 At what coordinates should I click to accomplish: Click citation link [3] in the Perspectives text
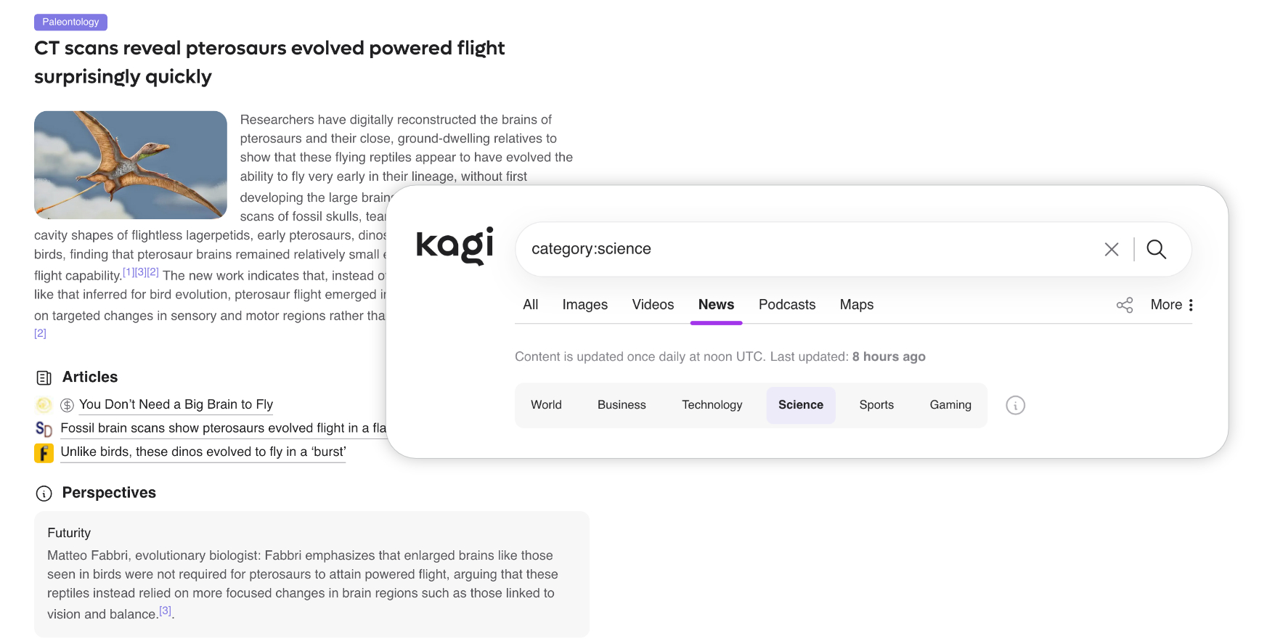click(x=165, y=610)
